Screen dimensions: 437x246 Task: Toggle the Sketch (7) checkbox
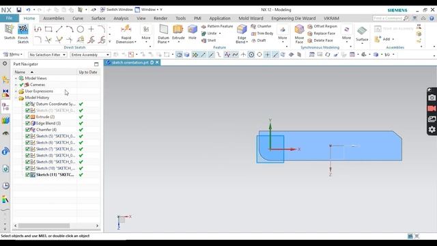[27, 149]
